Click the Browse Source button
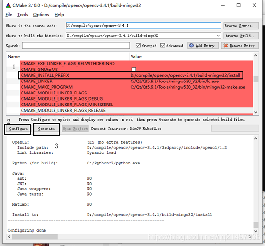Image resolution: width=265 pixels, height=246 pixels. point(241,26)
